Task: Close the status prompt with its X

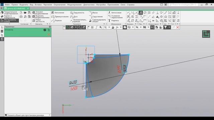Action: click(49, 115)
